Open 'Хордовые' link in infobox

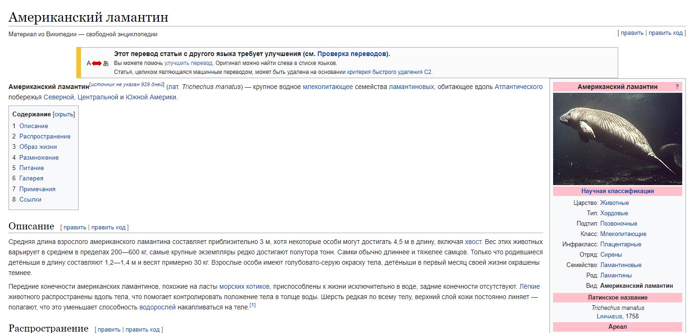click(x=614, y=213)
